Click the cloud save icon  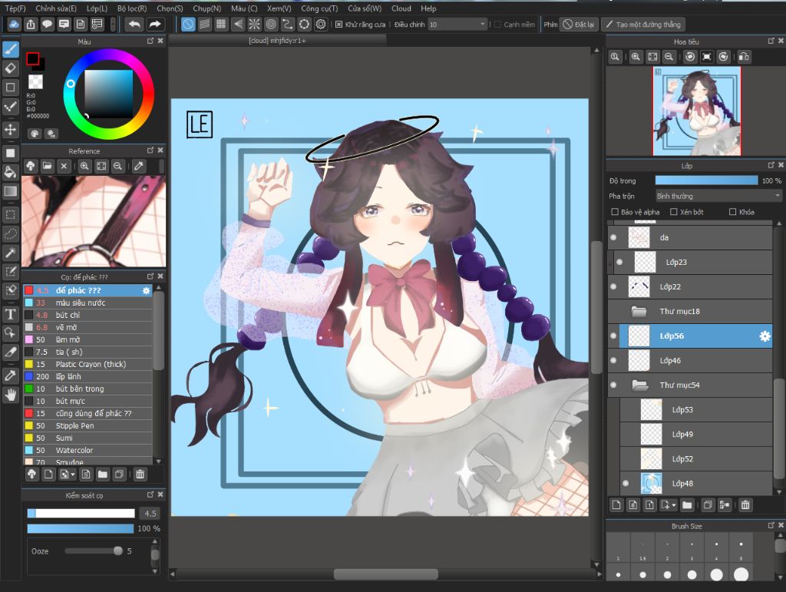coord(14,24)
